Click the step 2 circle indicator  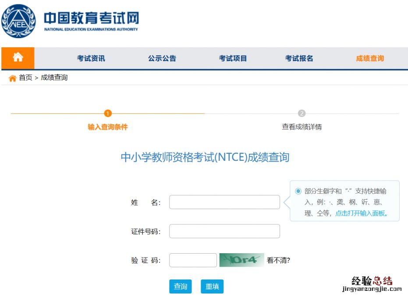(x=302, y=113)
